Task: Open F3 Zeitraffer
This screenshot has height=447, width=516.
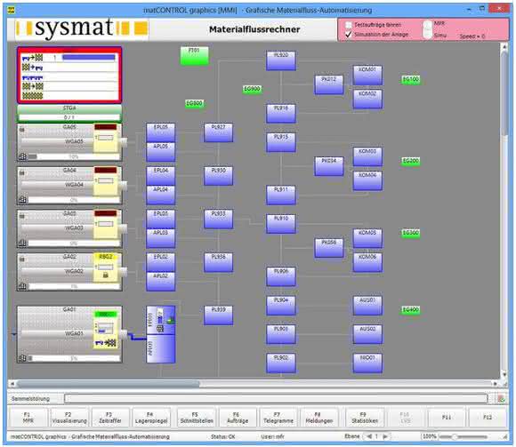Action: tap(110, 418)
